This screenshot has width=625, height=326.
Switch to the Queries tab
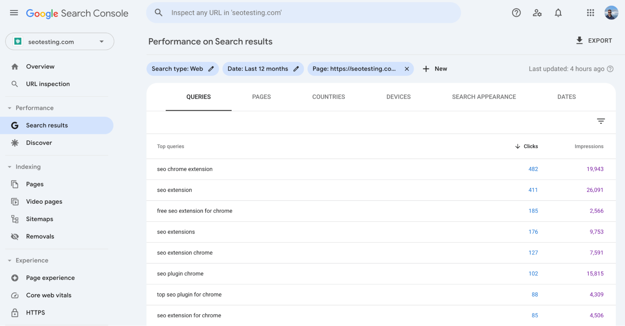pyautogui.click(x=199, y=97)
